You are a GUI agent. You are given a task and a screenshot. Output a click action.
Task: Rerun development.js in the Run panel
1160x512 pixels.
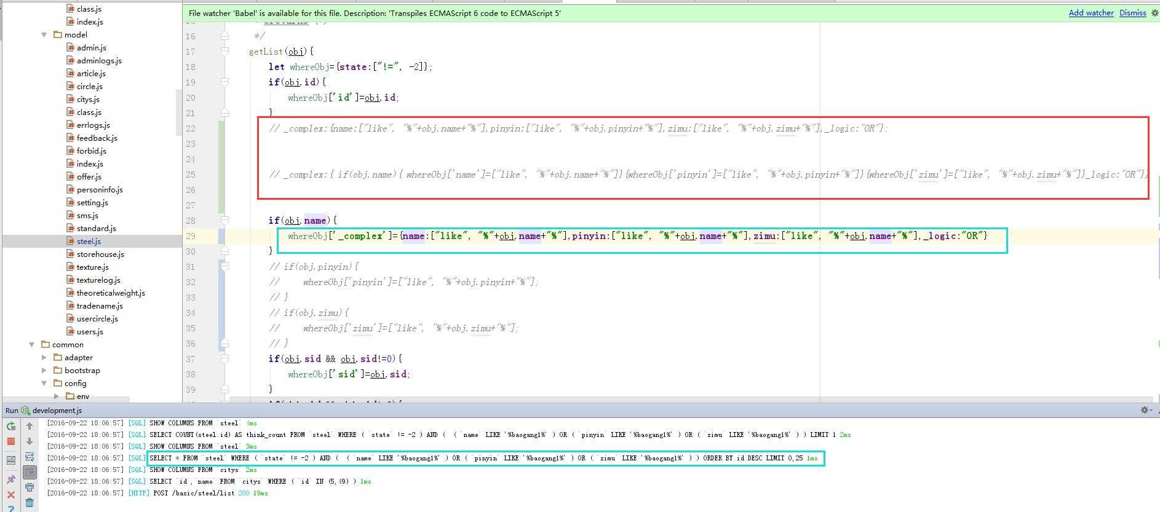[x=11, y=426]
